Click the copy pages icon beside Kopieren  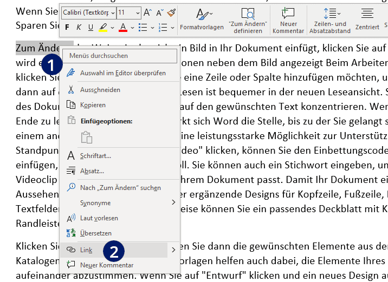[x=71, y=105]
